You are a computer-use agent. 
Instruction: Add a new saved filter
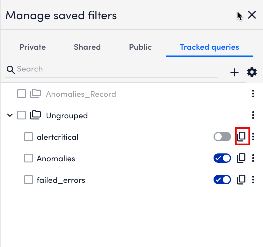pyautogui.click(x=234, y=73)
